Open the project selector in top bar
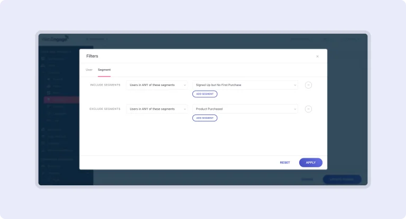Image resolution: width=406 pixels, height=219 pixels. click(97, 39)
